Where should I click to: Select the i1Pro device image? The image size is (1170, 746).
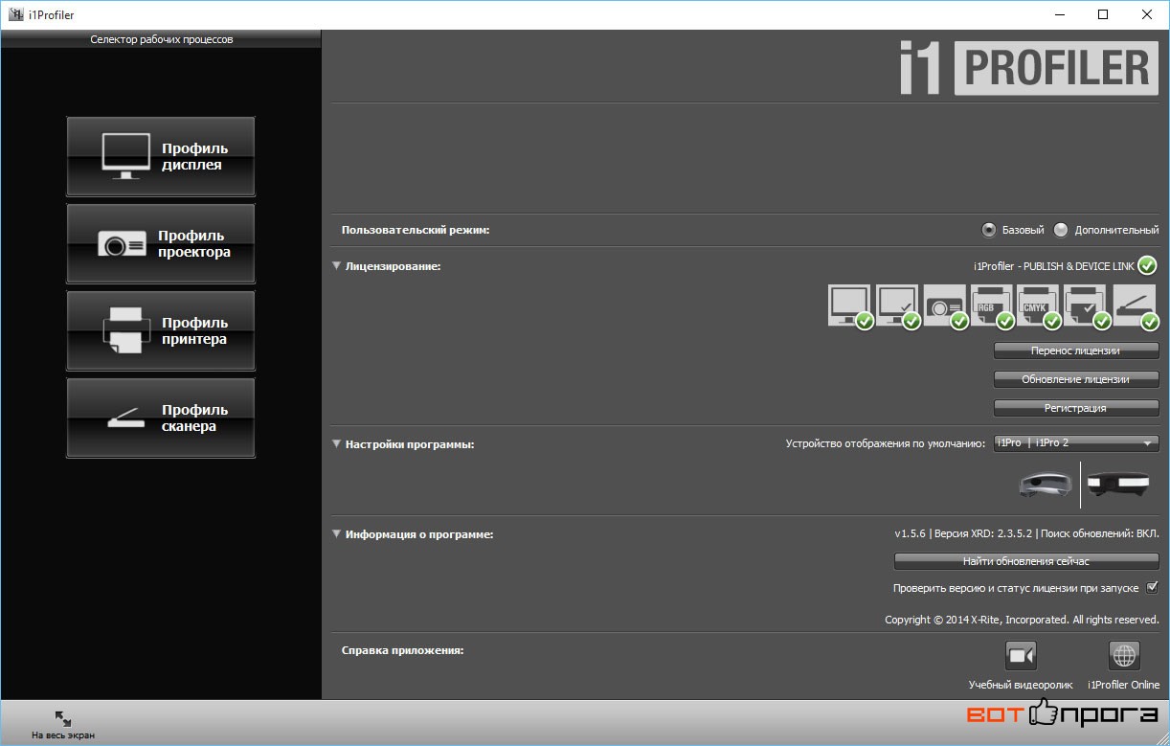[x=1046, y=485]
